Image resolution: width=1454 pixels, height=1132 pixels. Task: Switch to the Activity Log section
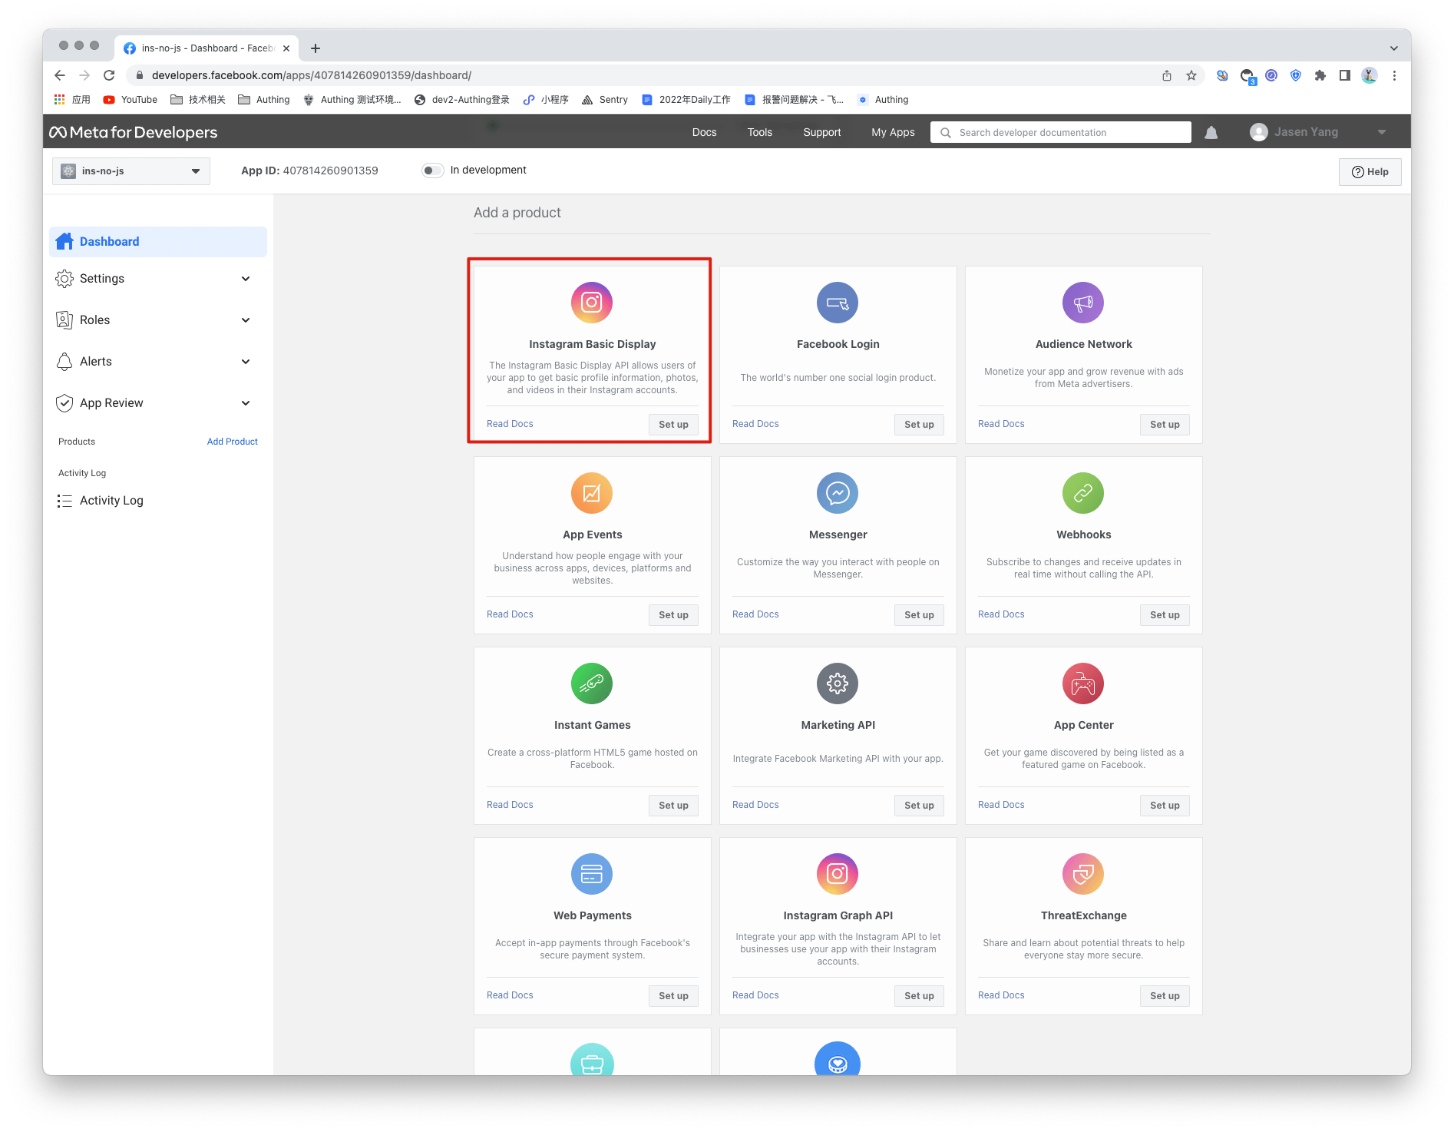click(x=111, y=500)
